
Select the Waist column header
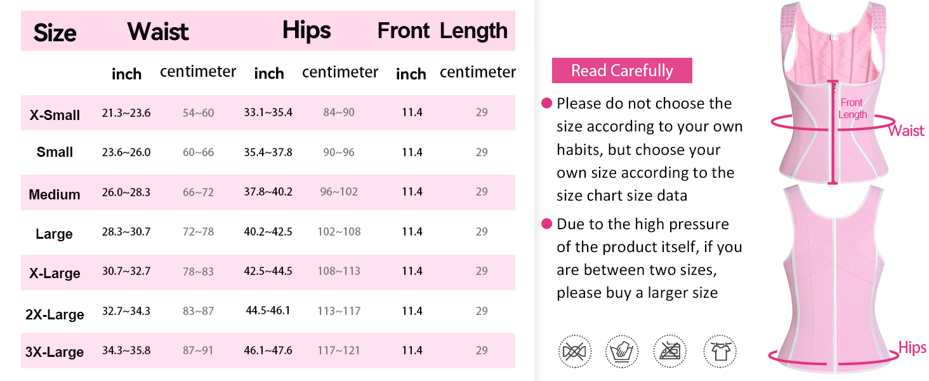[158, 31]
